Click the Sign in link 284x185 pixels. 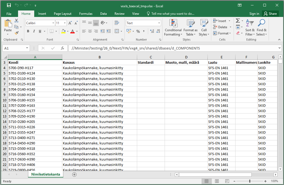(x=254, y=14)
